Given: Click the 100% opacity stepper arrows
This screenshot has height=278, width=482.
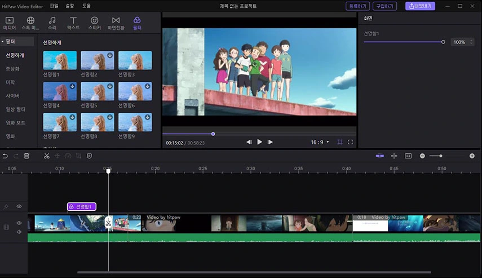Looking at the screenshot, I should (471, 42).
